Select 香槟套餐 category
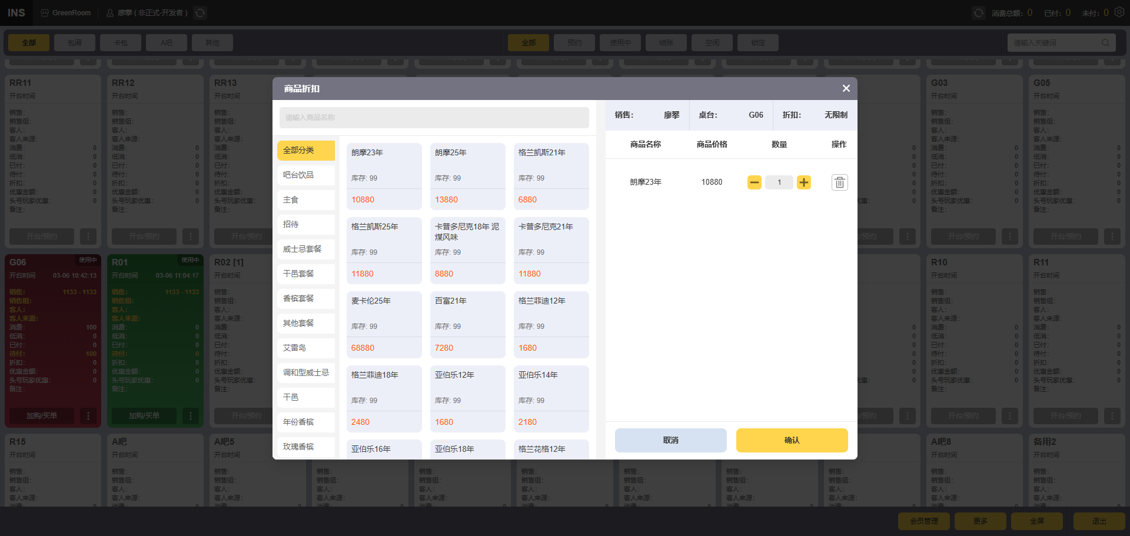1130x536 pixels. tap(306, 299)
